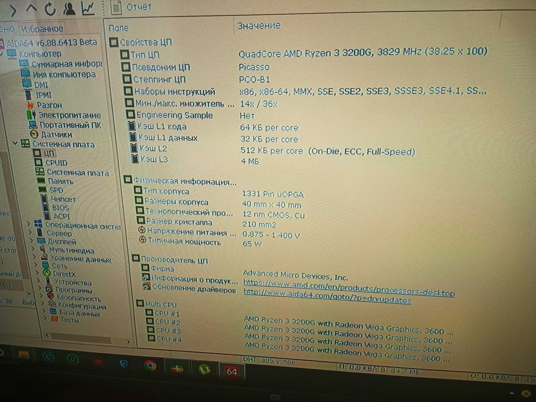Click the Чипсет chip icon

[x=44, y=198]
